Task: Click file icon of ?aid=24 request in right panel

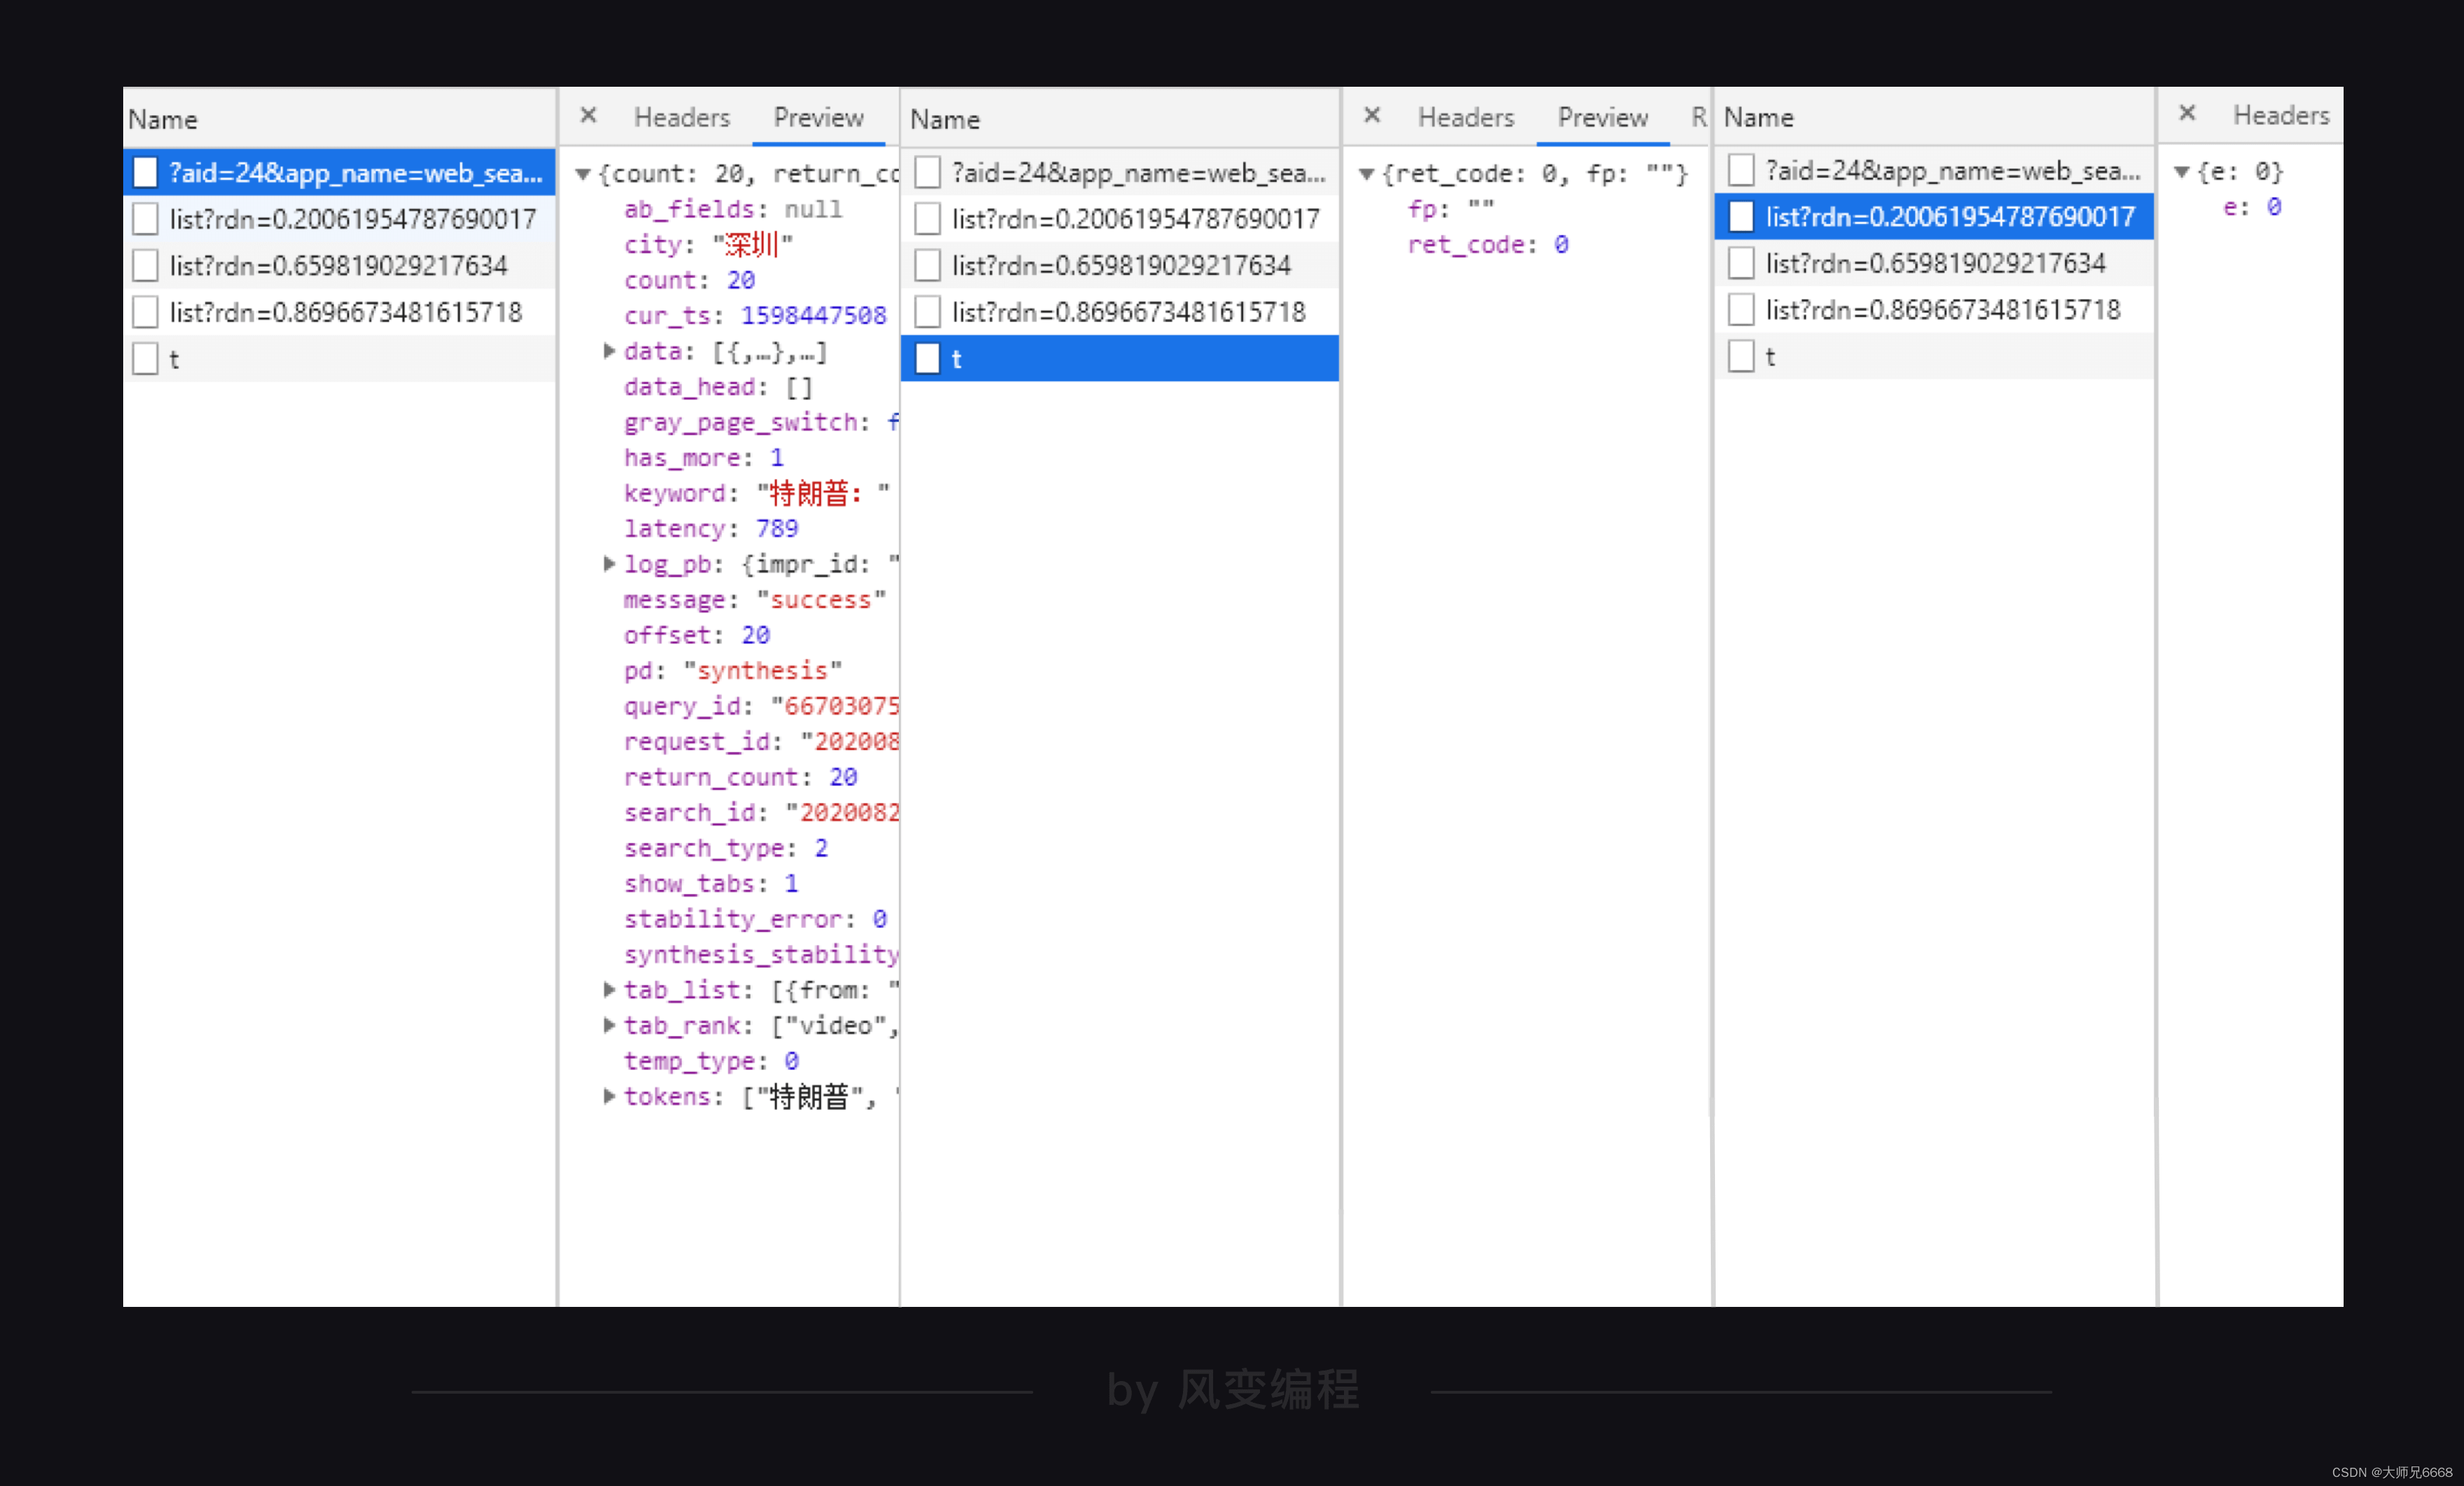Action: [1741, 171]
